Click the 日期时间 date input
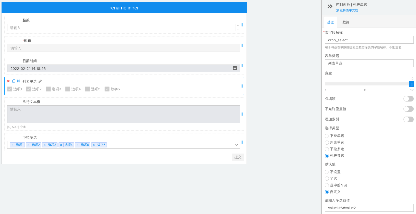The image size is (416, 214). click(x=123, y=68)
